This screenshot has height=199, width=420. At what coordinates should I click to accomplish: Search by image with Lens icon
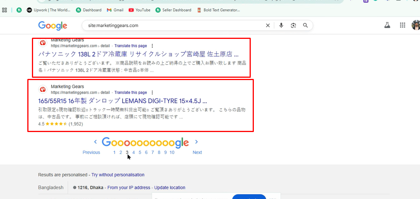tap(293, 25)
